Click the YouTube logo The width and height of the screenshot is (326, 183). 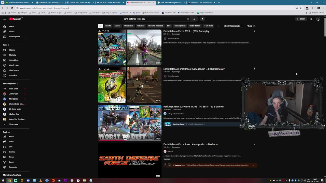(x=15, y=19)
